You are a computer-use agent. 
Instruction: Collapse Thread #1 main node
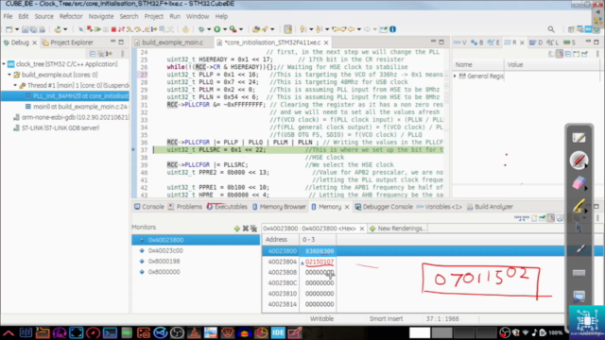[15, 85]
